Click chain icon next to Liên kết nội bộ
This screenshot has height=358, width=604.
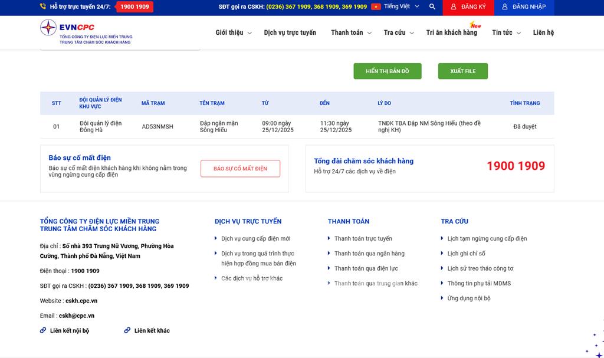click(x=43, y=330)
